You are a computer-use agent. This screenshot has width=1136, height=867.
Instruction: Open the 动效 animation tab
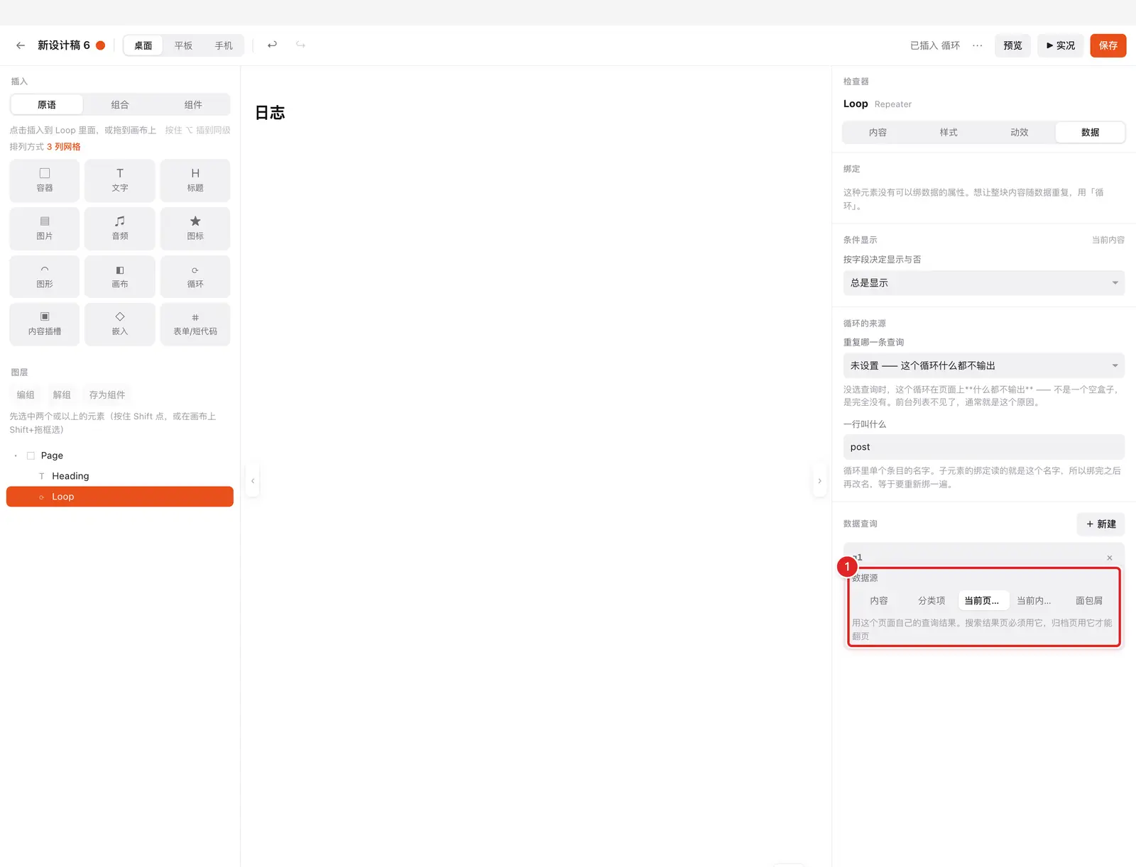point(1020,132)
